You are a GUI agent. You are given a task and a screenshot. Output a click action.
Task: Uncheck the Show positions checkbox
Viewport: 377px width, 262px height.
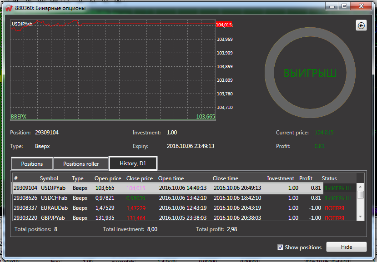pos(281,247)
